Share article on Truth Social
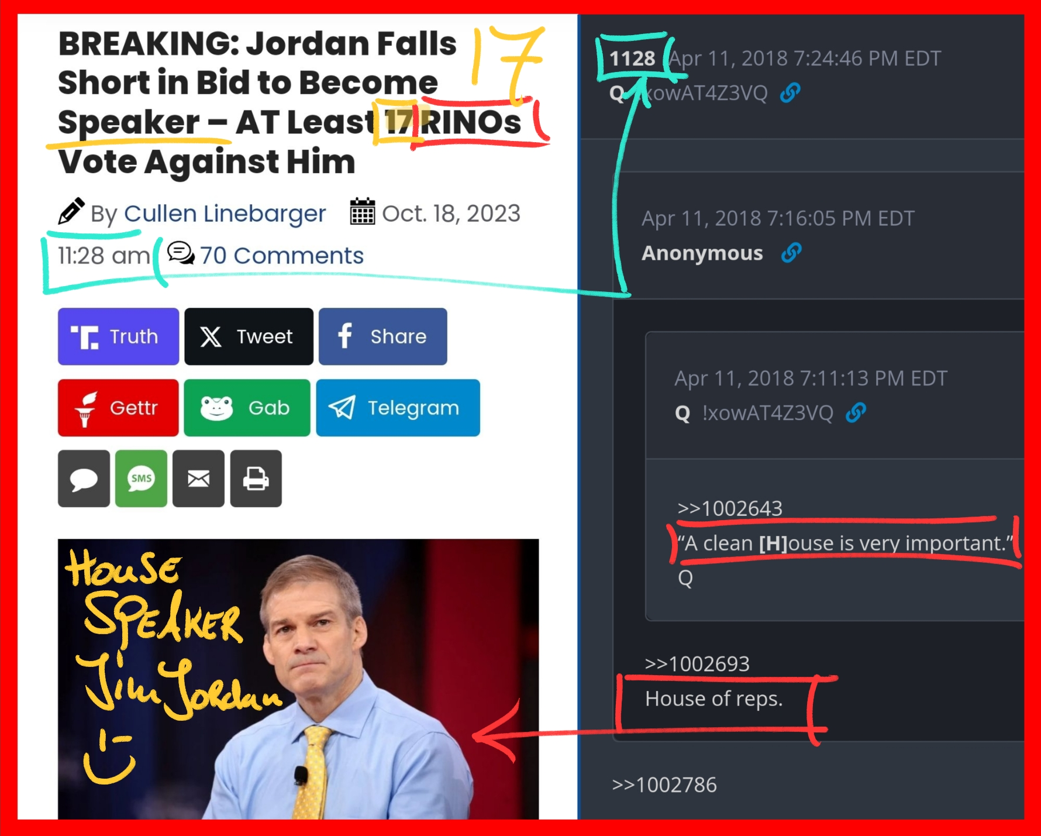 point(118,336)
